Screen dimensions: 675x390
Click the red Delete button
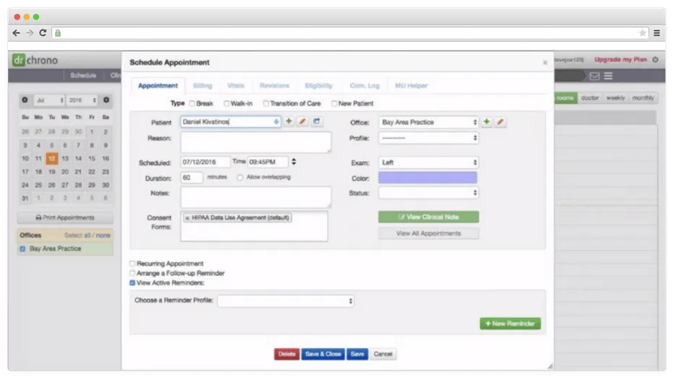[286, 355]
